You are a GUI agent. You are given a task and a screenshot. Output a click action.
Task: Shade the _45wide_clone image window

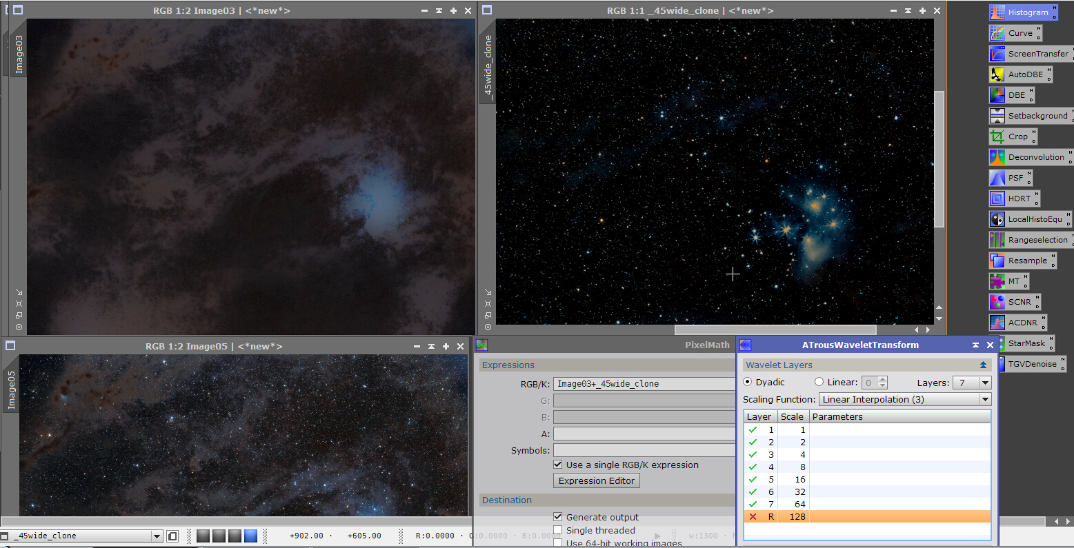(x=908, y=10)
